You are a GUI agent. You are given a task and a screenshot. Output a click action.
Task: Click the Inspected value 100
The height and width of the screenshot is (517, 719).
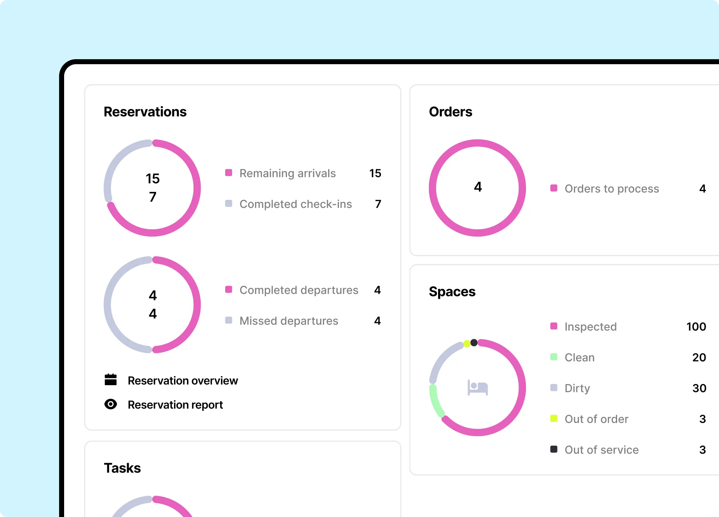(696, 327)
